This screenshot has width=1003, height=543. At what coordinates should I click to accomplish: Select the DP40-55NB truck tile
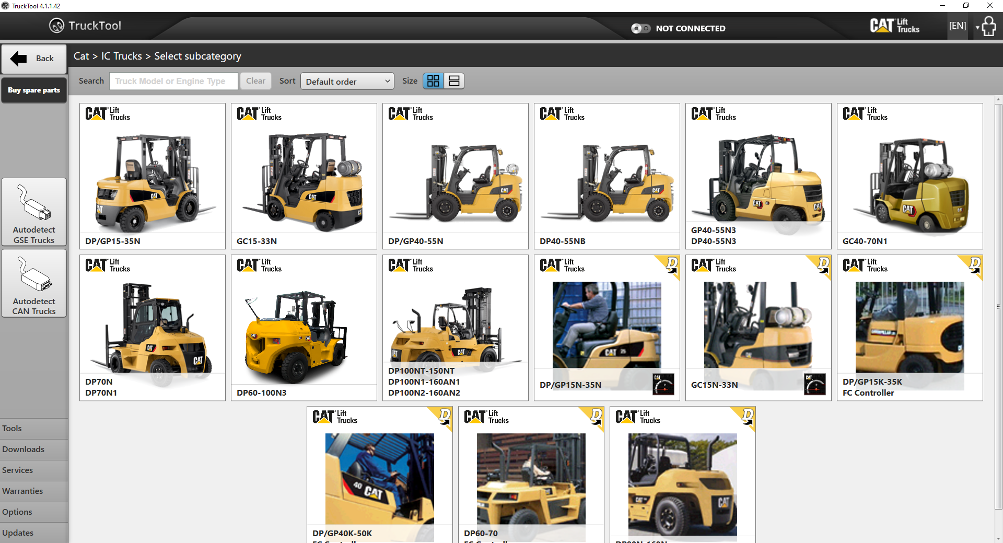point(607,176)
